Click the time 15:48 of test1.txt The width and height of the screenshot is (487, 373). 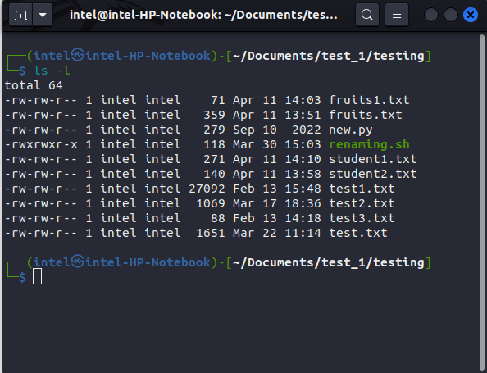click(303, 189)
